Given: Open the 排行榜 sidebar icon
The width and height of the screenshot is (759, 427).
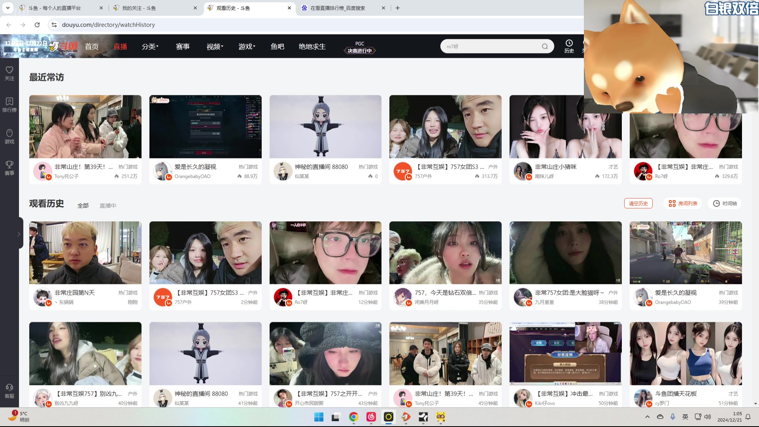Looking at the screenshot, I should click(9, 105).
